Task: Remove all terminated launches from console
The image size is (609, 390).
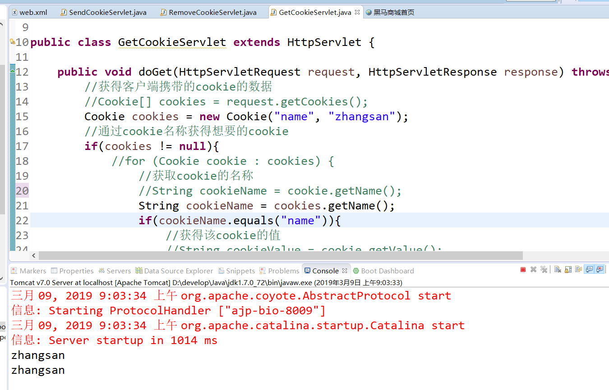Action: coord(544,270)
